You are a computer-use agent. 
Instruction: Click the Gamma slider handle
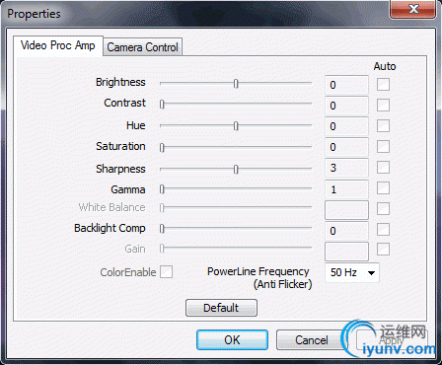(x=162, y=189)
